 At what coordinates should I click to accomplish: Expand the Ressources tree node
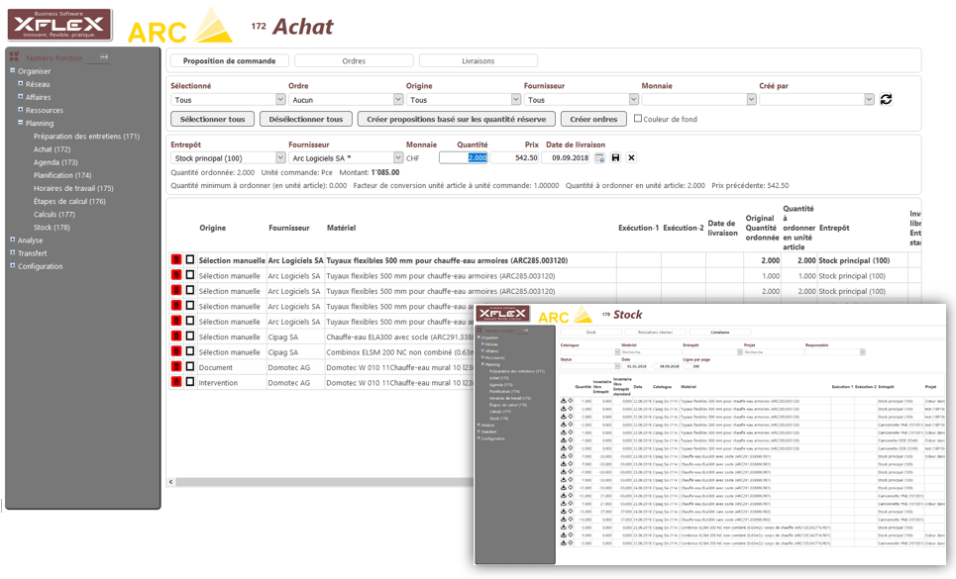pyautogui.click(x=20, y=110)
